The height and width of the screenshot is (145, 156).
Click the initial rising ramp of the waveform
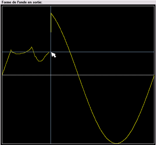(x=7, y=62)
